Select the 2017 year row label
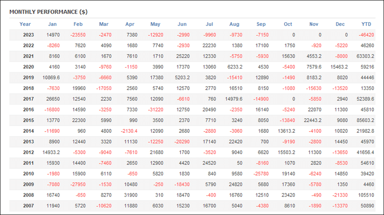 tap(29, 99)
